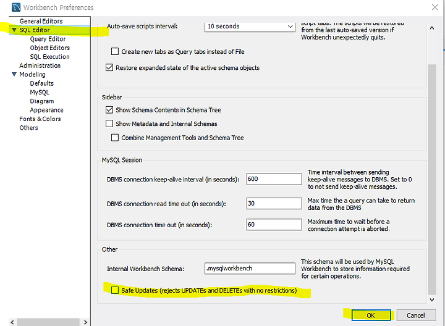445x326 pixels.
Task: Click the 'DBMS connection time out (in seconds)' label
Action: click(x=159, y=225)
